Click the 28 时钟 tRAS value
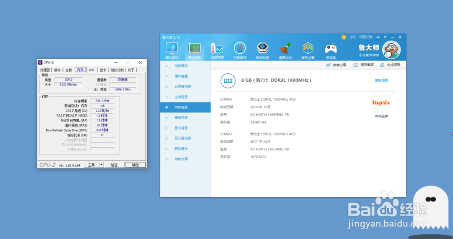The width and height of the screenshot is (453, 239). point(102,126)
